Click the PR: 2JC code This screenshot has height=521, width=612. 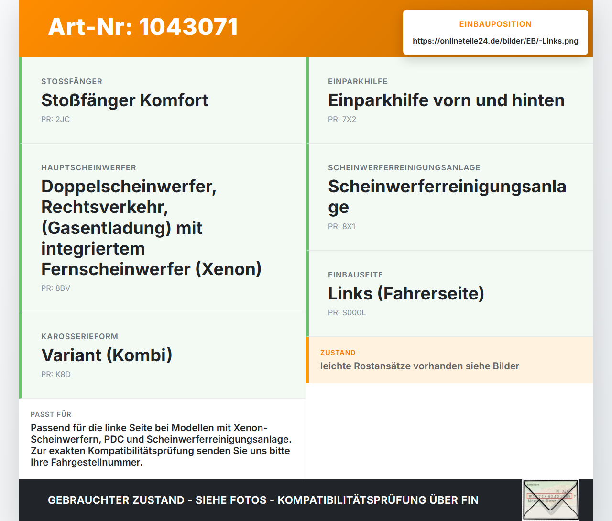[55, 119]
